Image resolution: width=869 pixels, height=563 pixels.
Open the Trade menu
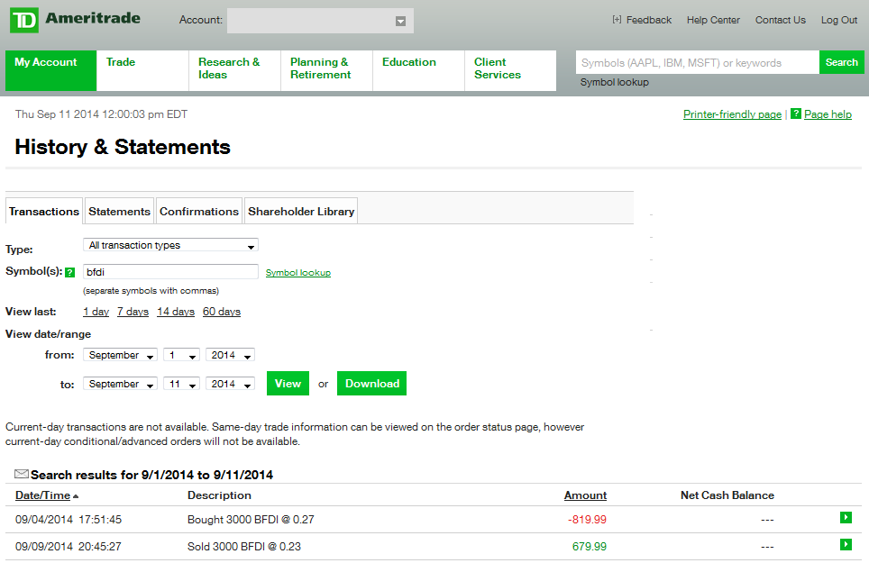coord(143,70)
